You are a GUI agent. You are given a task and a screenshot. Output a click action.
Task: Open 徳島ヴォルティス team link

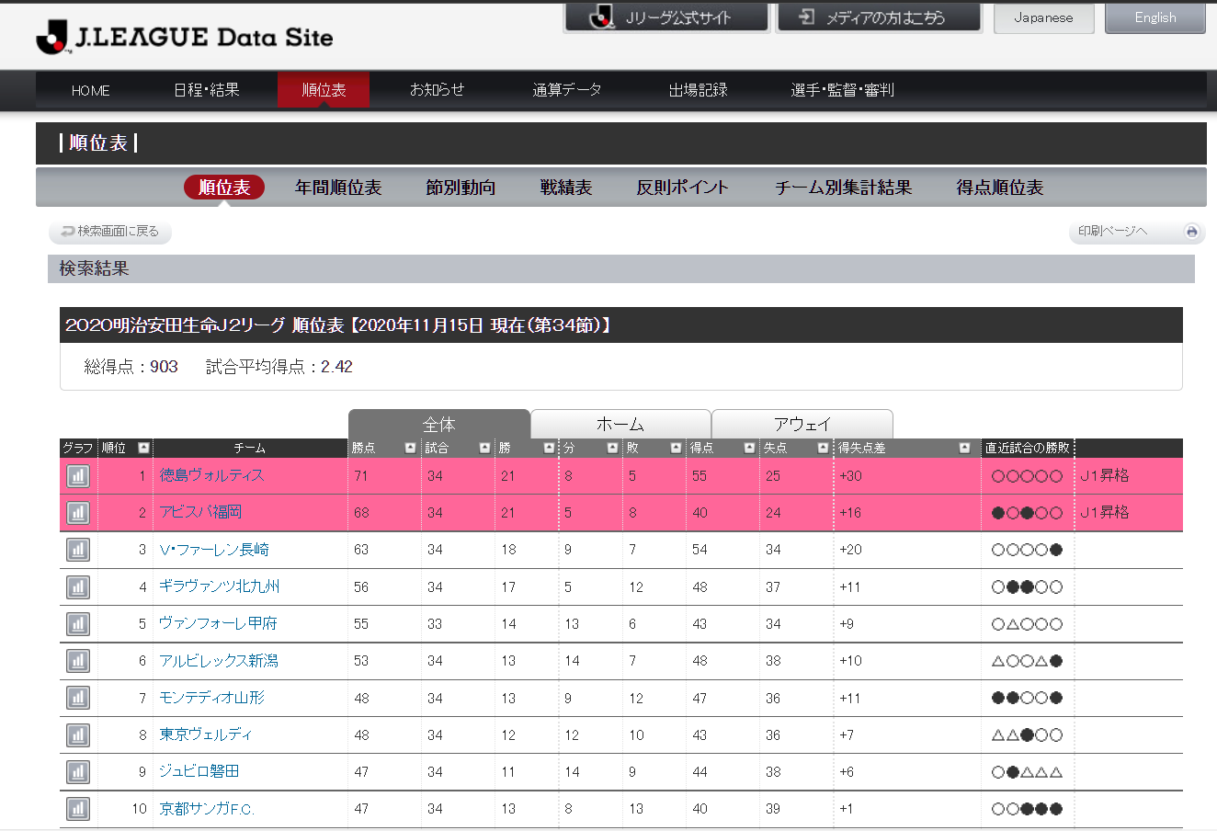(x=212, y=475)
